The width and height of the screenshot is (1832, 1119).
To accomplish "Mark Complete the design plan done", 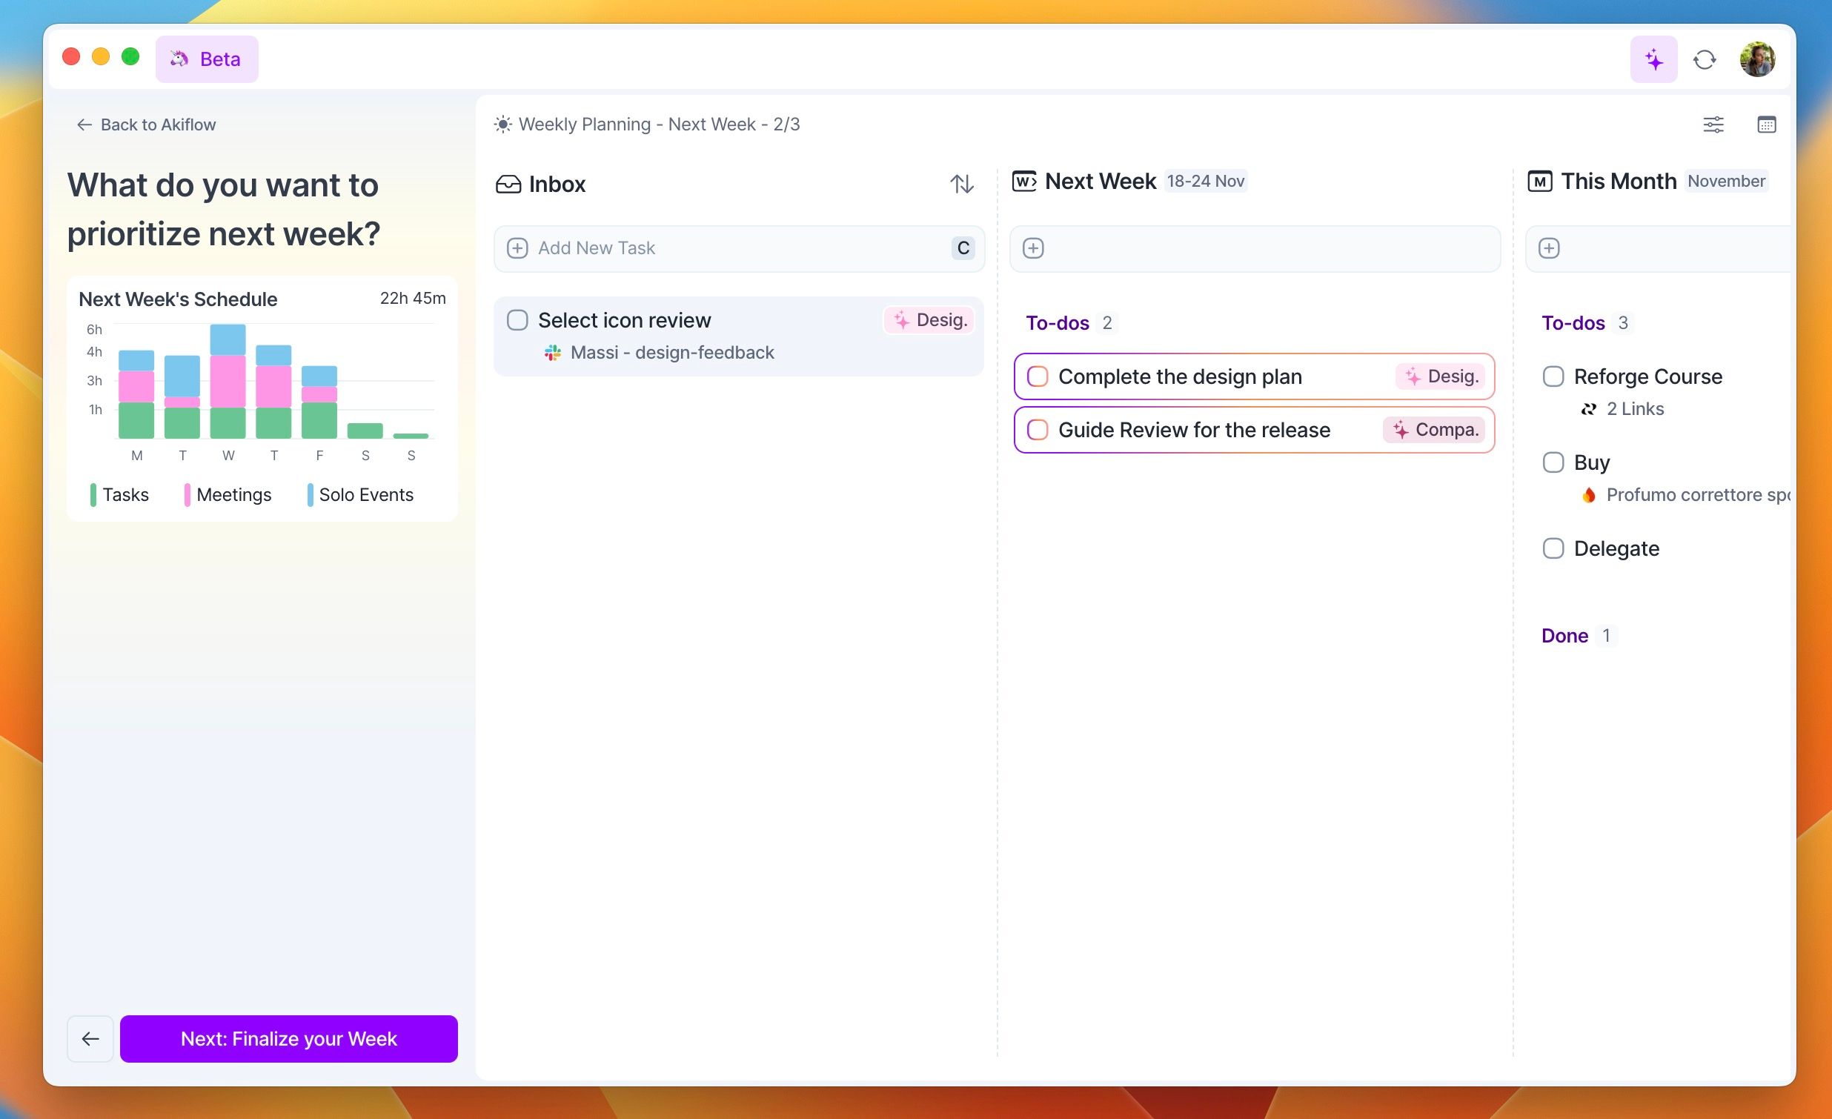I will pos(1038,376).
